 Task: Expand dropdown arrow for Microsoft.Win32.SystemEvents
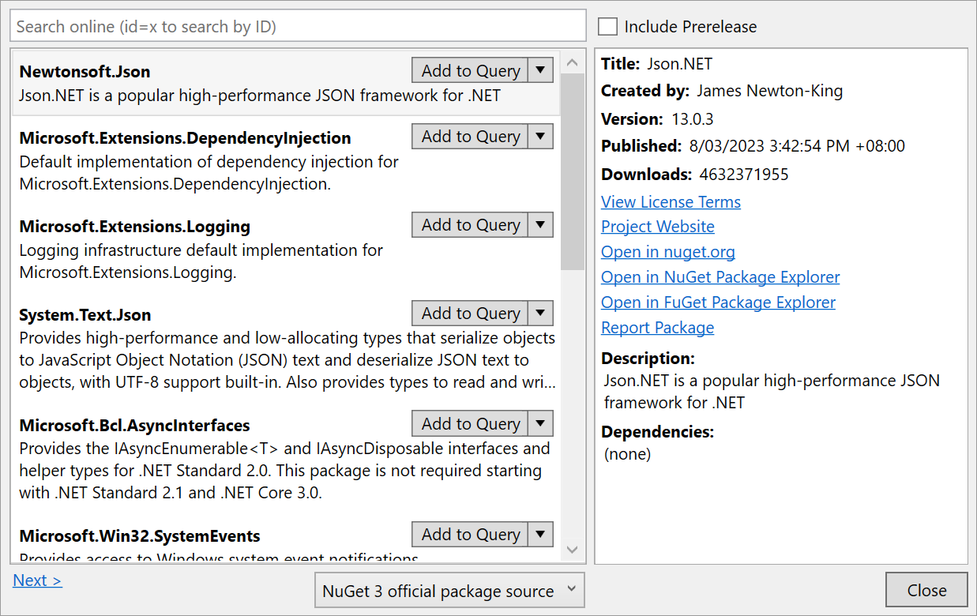coord(540,534)
